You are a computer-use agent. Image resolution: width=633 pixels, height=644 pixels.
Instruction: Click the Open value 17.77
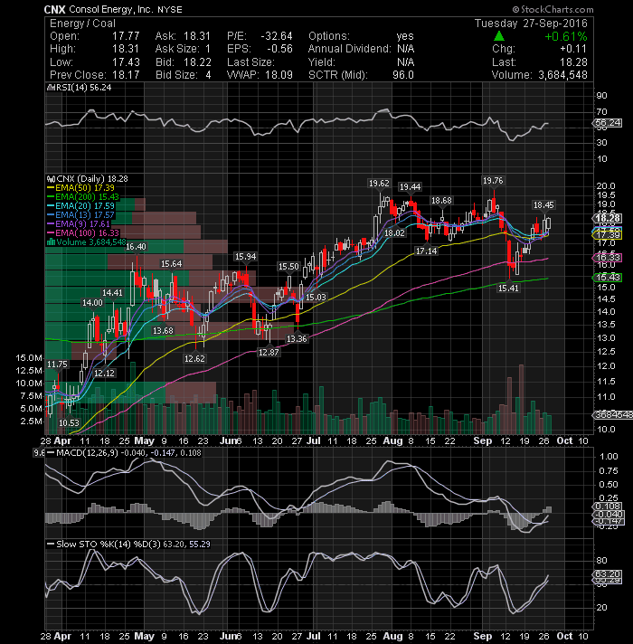click(126, 36)
